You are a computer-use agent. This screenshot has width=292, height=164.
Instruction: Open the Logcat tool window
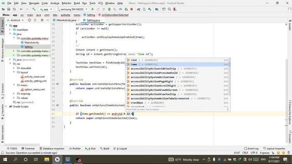(120, 149)
